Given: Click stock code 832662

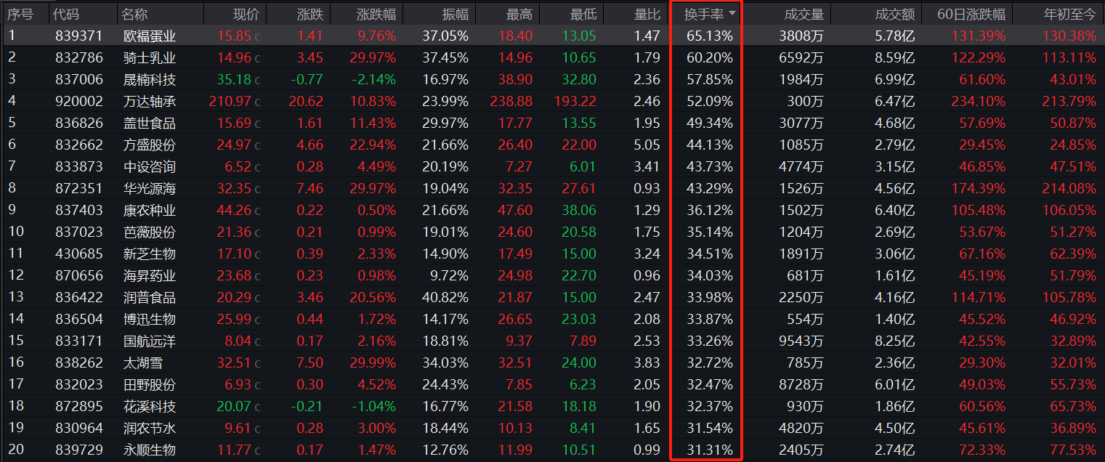Looking at the screenshot, I should pyautogui.click(x=79, y=145).
